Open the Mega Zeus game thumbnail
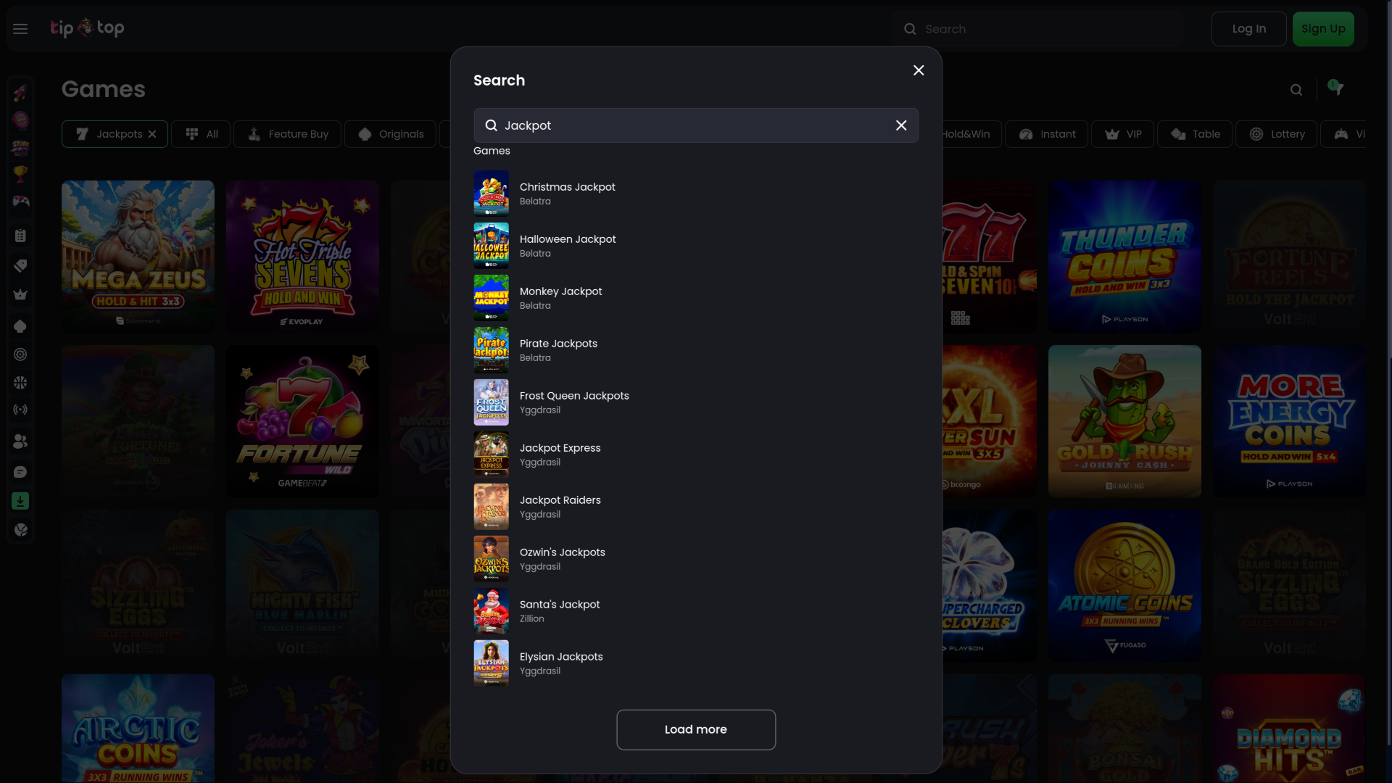The image size is (1392, 783). pos(138,257)
